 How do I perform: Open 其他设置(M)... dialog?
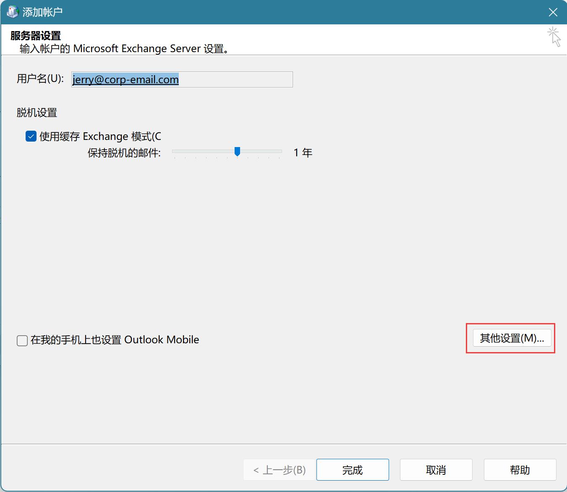(x=512, y=338)
